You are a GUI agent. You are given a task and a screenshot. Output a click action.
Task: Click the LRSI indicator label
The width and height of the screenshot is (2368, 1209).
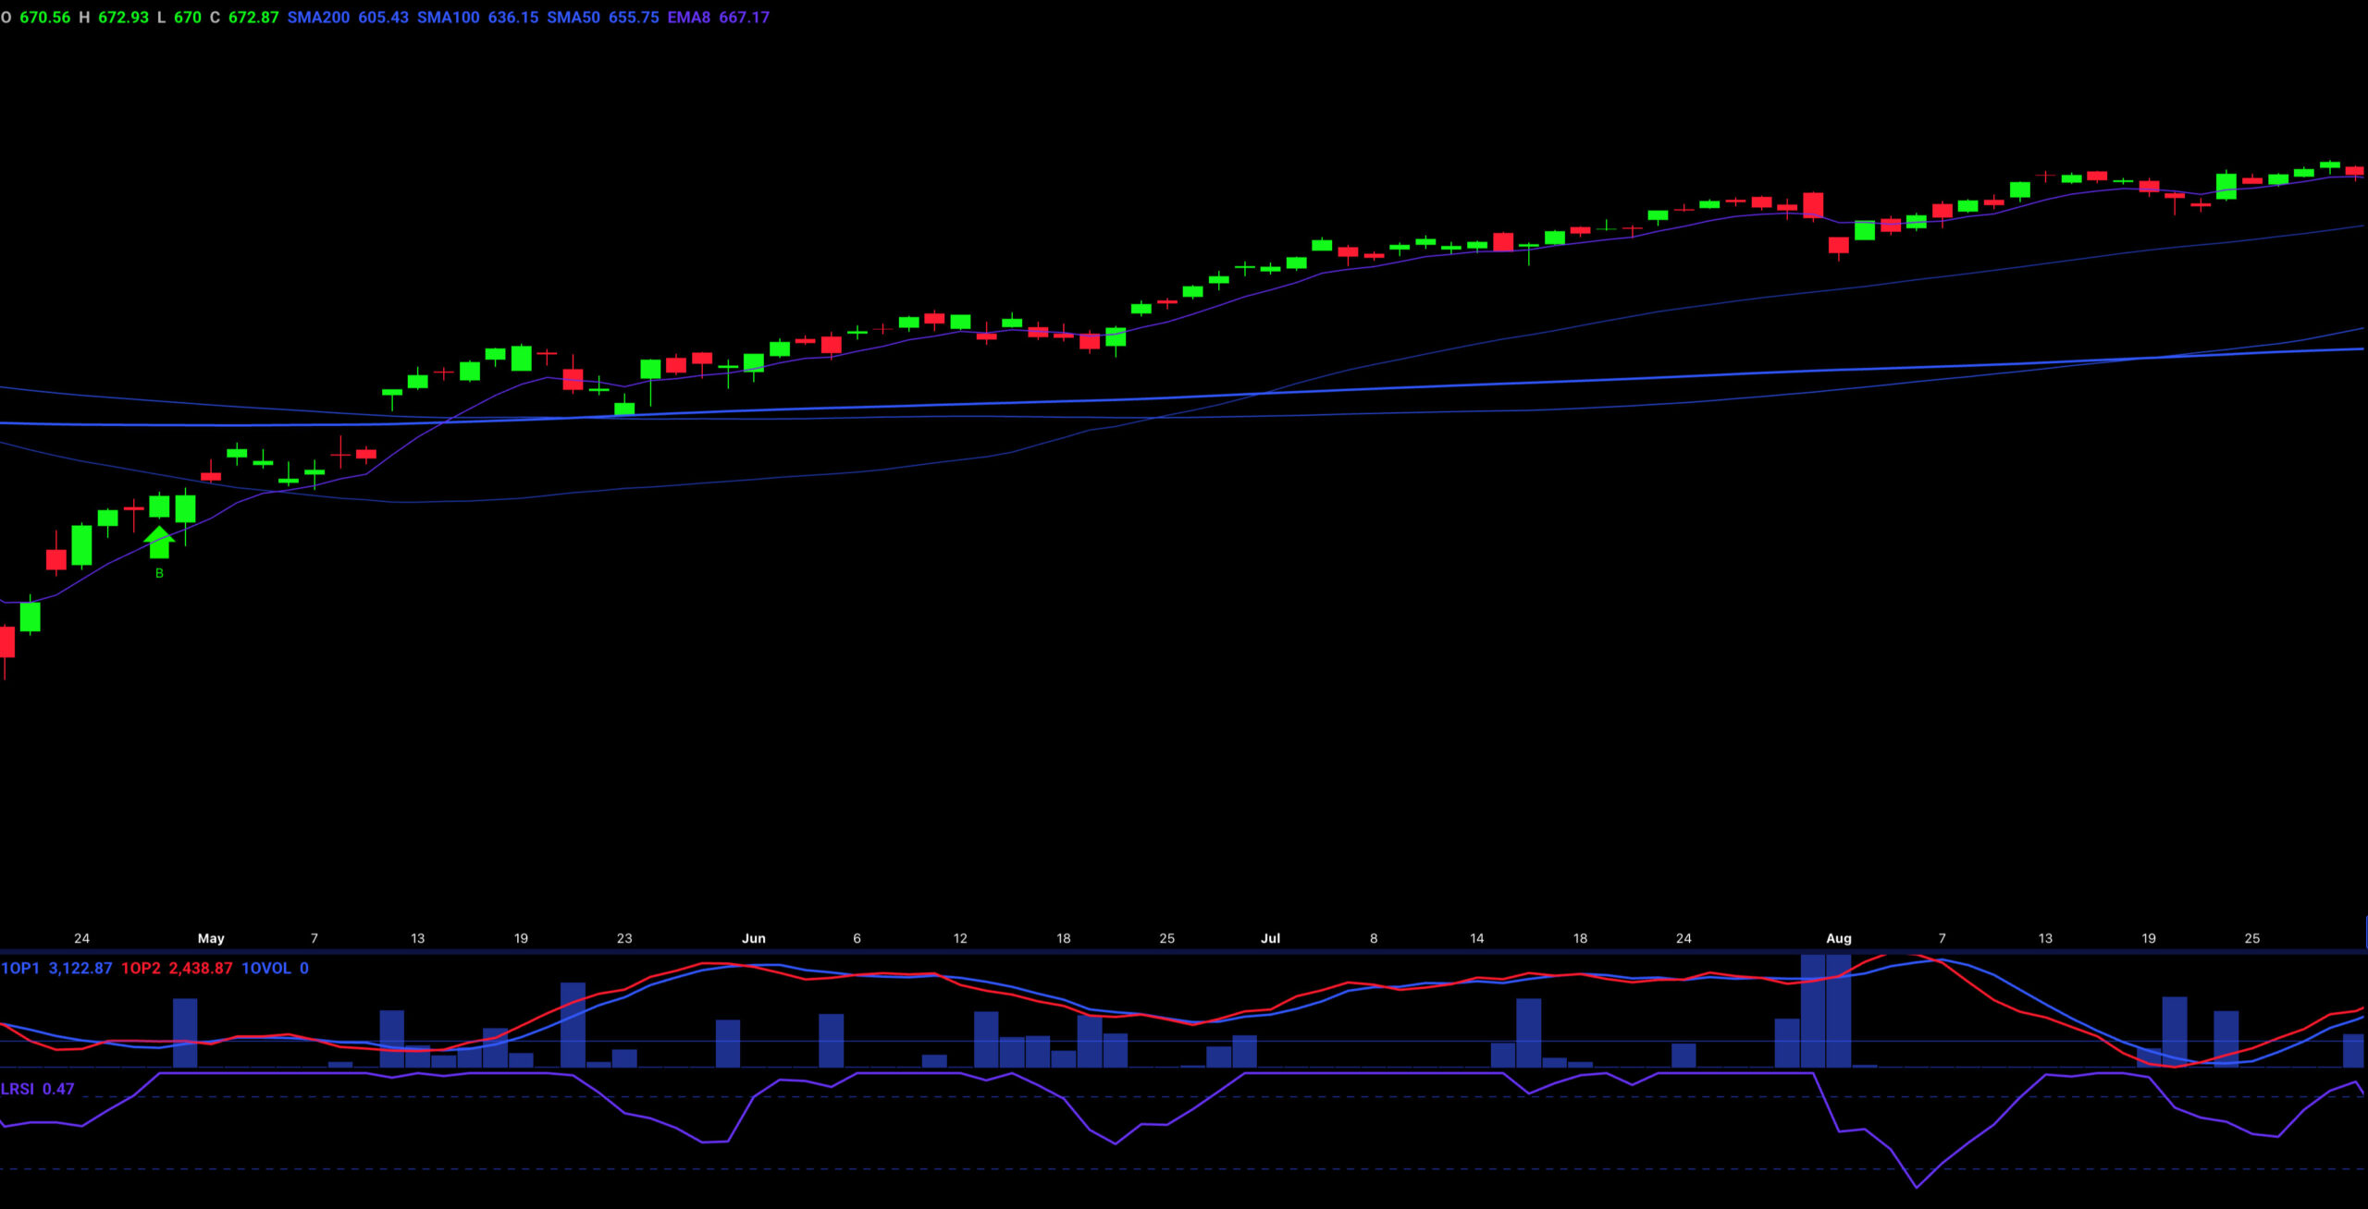pyautogui.click(x=18, y=1089)
